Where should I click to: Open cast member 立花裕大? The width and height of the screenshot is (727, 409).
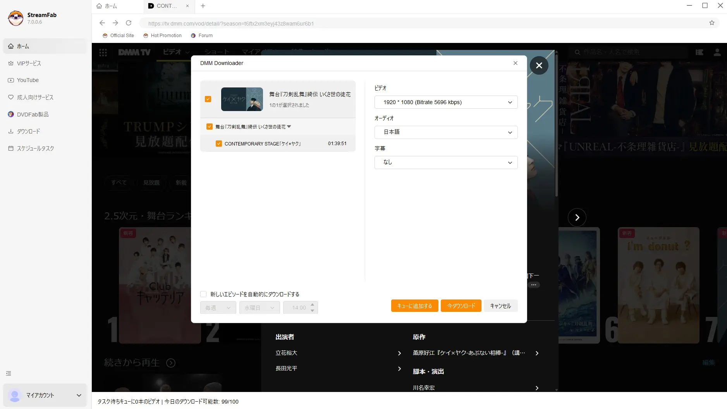[338, 353]
